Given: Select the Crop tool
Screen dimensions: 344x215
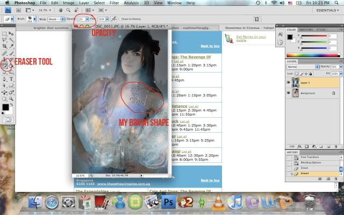Looking at the screenshot, I should point(4,46).
